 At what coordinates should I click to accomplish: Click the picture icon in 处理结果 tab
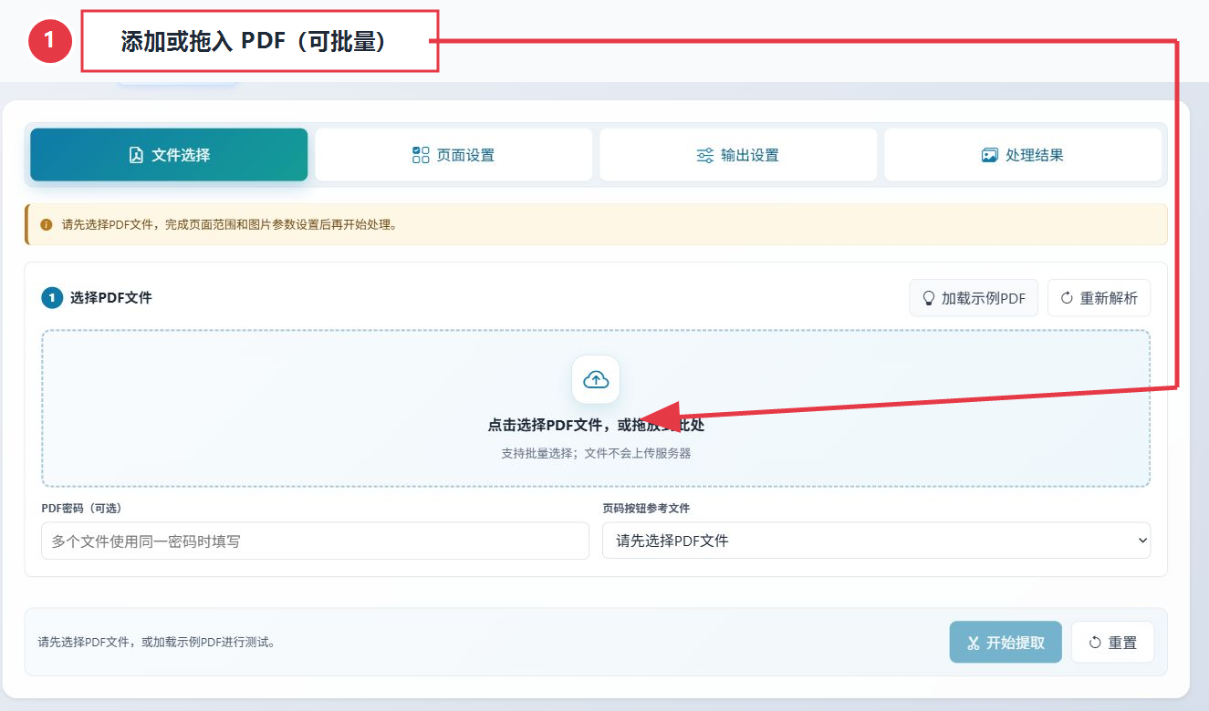(x=989, y=155)
